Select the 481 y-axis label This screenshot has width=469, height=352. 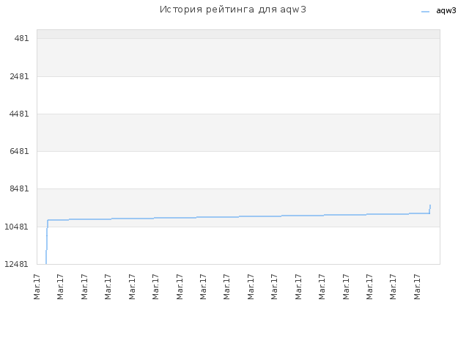point(21,38)
